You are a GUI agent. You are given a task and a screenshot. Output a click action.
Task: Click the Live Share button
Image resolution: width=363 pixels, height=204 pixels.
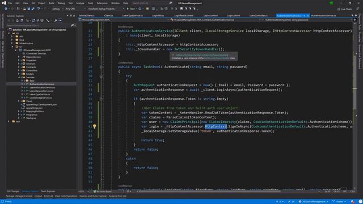pyautogui.click(x=345, y=9)
